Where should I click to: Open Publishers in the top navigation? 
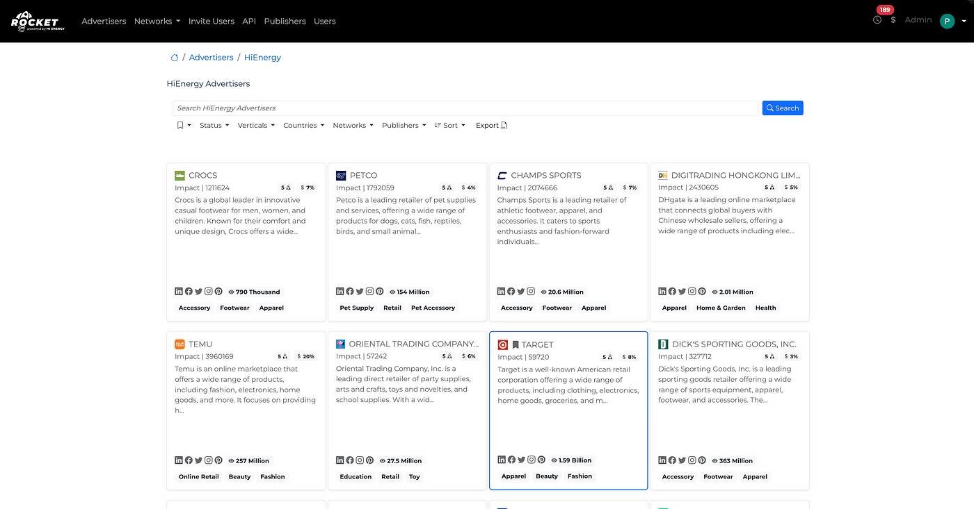point(285,21)
